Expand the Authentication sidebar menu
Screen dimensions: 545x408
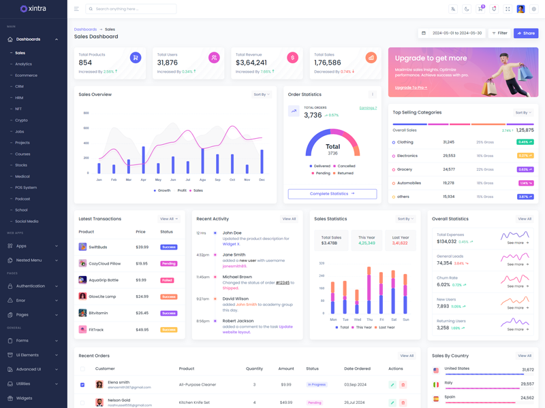[33, 286]
